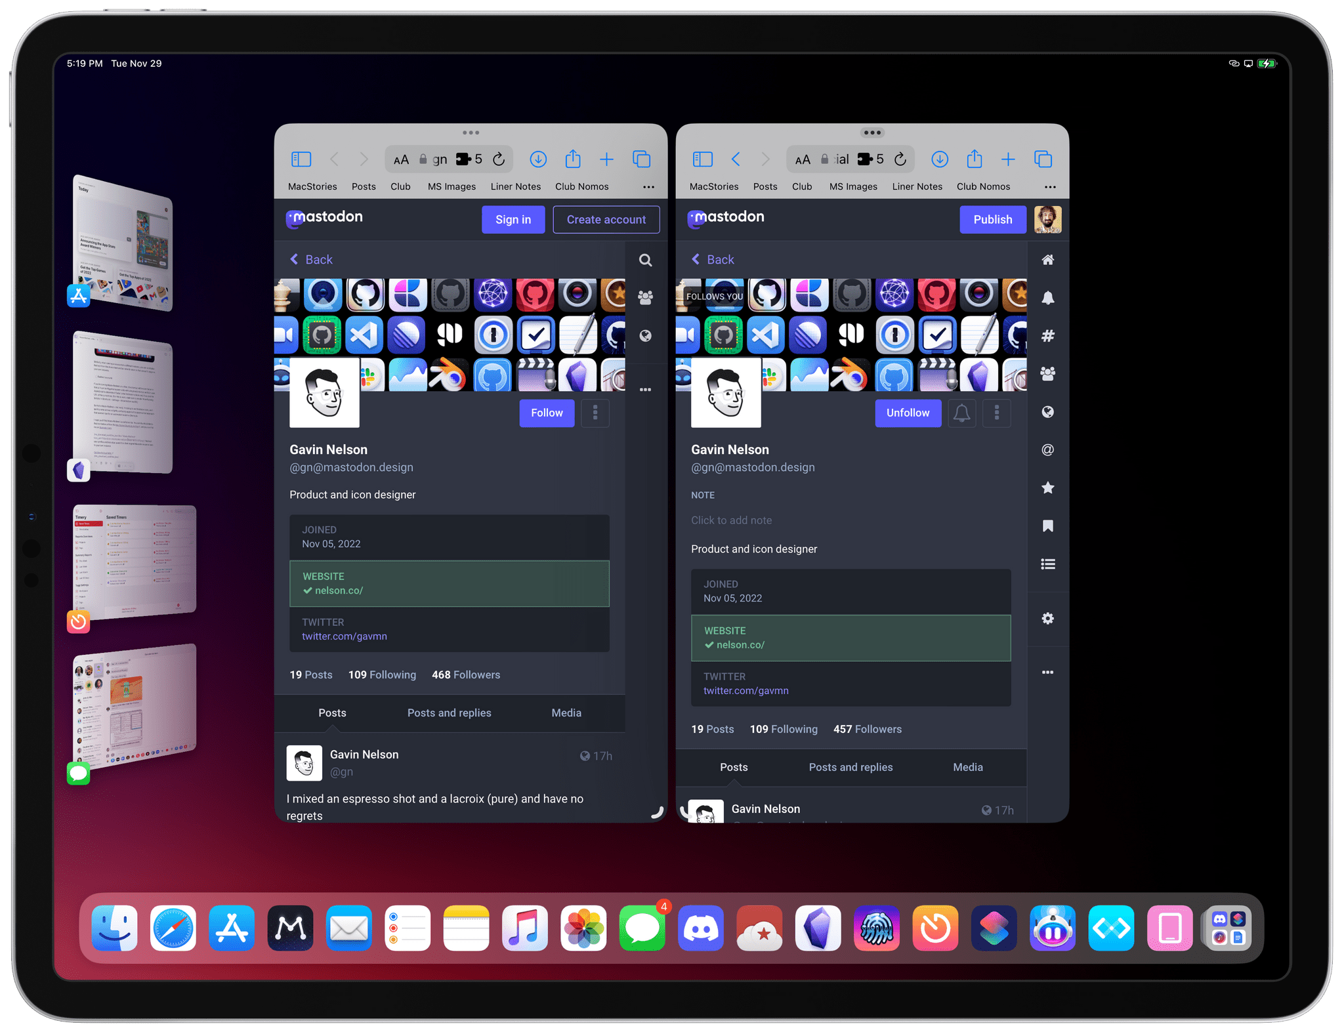The width and height of the screenshot is (1344, 1034).
Task: Open Preferences gear in right Mastodon sidebar
Action: tap(1048, 618)
